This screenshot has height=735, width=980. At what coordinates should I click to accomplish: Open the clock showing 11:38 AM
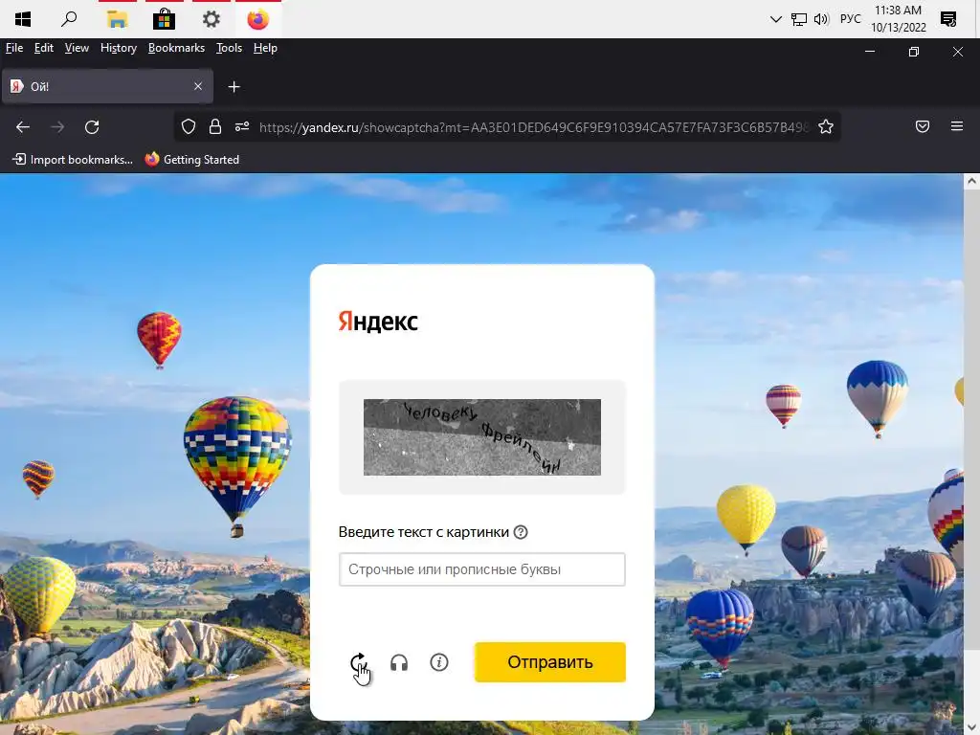(898, 19)
